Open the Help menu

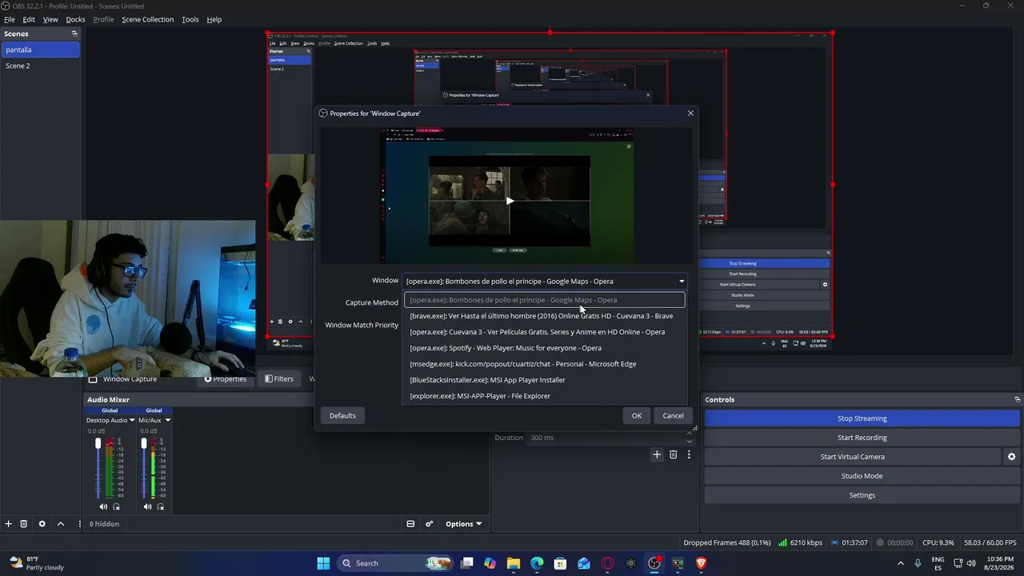tap(214, 19)
